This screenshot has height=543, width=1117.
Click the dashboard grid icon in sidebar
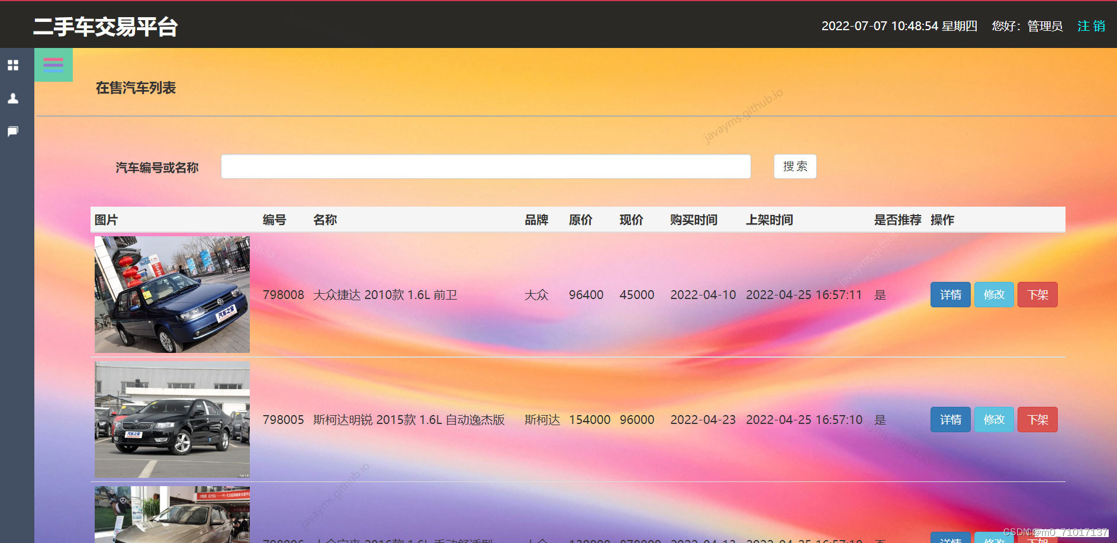pos(13,65)
